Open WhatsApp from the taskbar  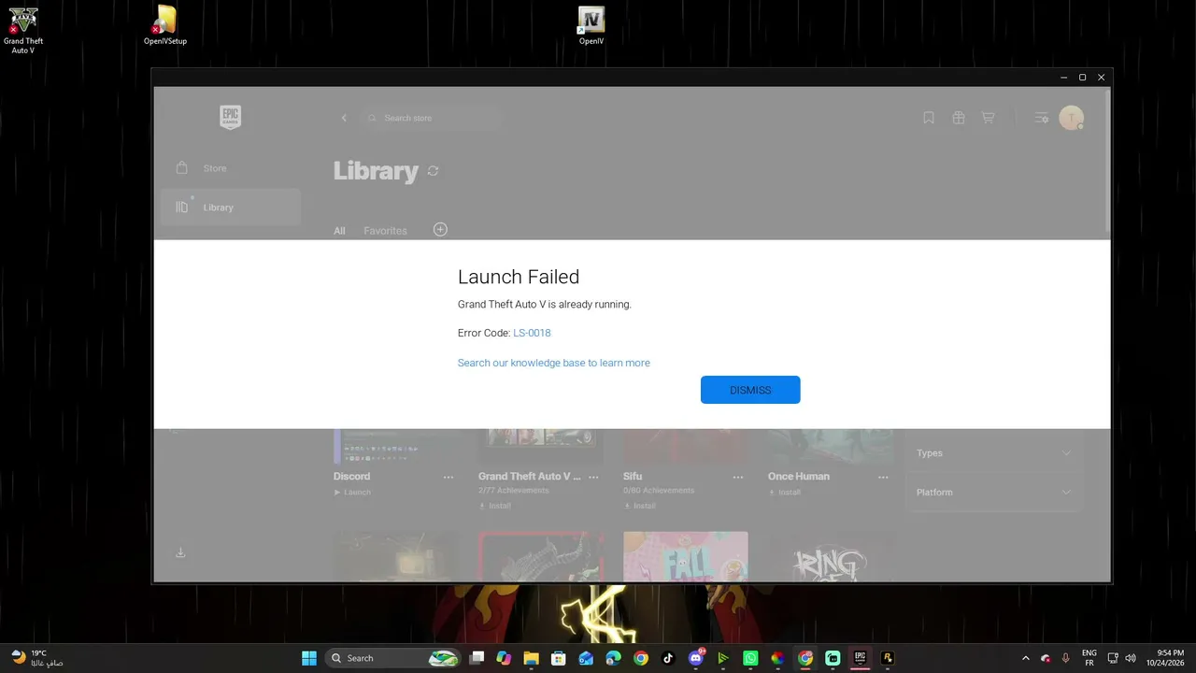tap(750, 658)
